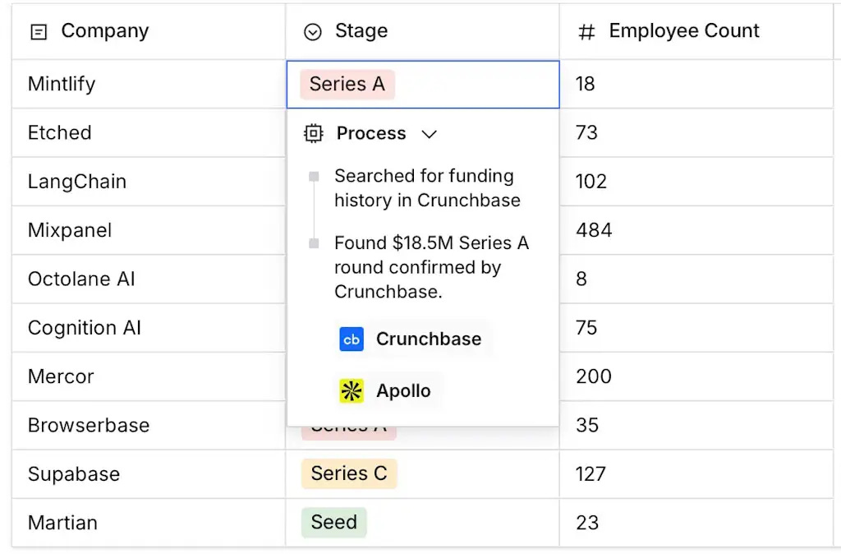Click the Employee Count hash icon
The width and height of the screenshot is (841, 554).
pos(586,32)
